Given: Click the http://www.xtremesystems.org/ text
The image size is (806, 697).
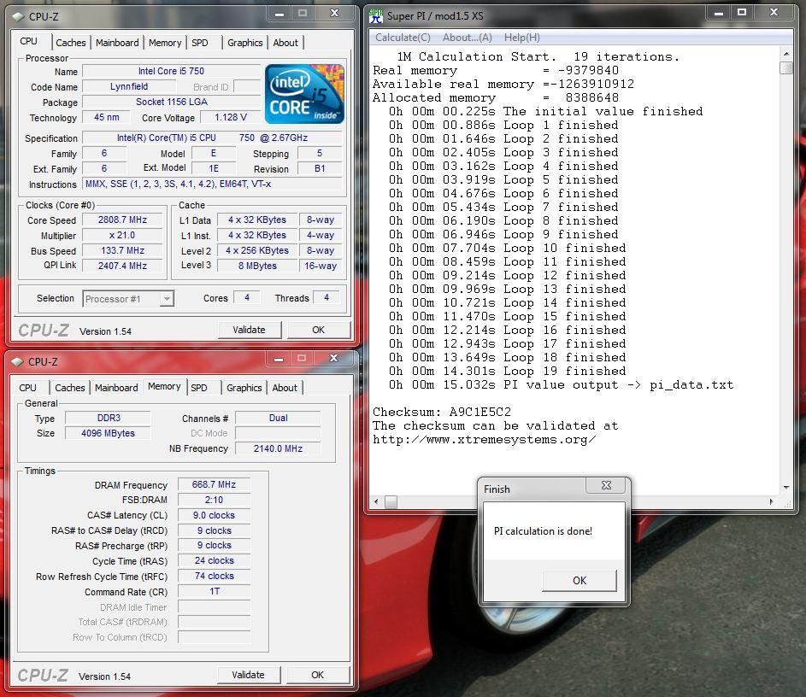Looking at the screenshot, I should coord(485,440).
